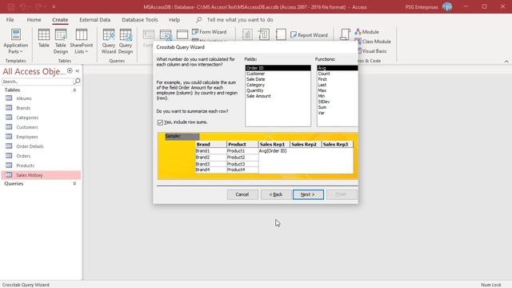This screenshot has width=512, height=288.
Task: Collapse the navigation pane with shutter arrows
Action: click(78, 70)
